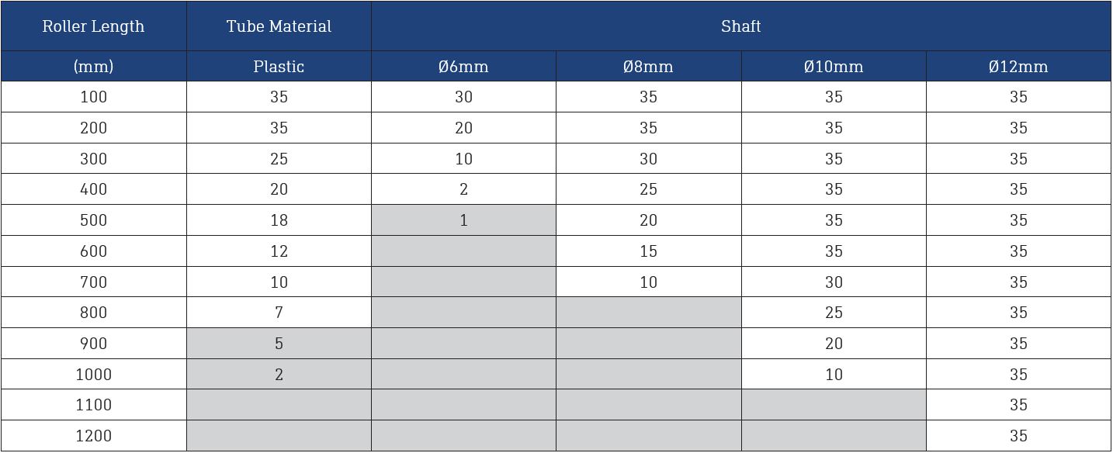Click the (mm) units cell
Image resolution: width=1113 pixels, height=453 pixels.
93,67
